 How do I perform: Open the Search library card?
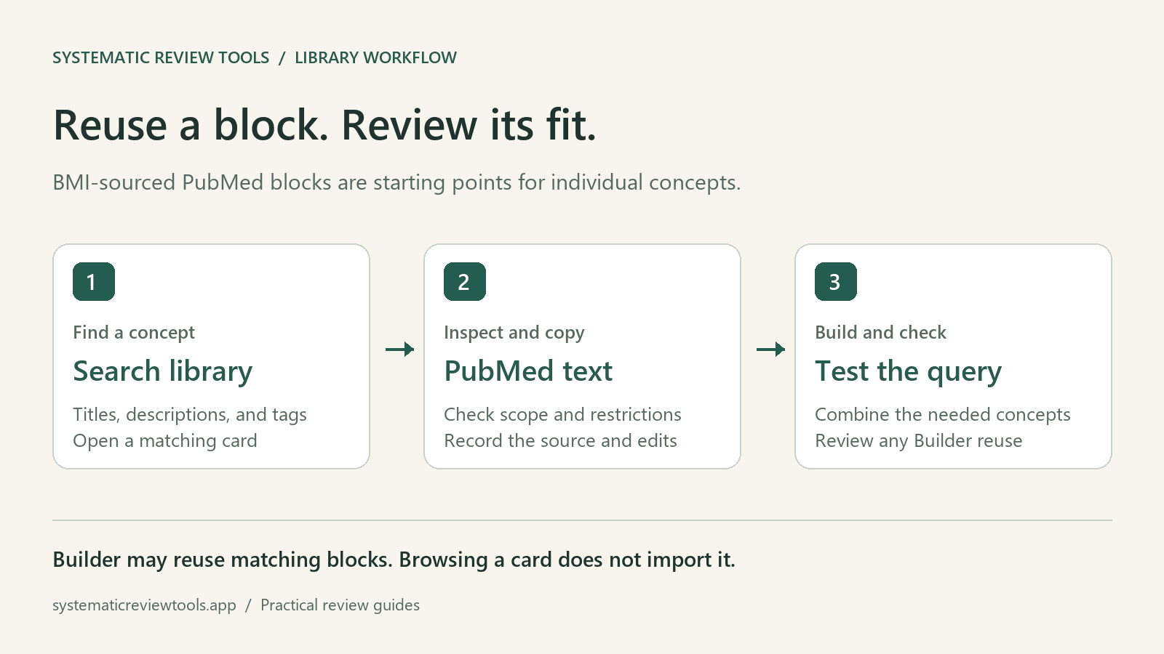point(211,356)
